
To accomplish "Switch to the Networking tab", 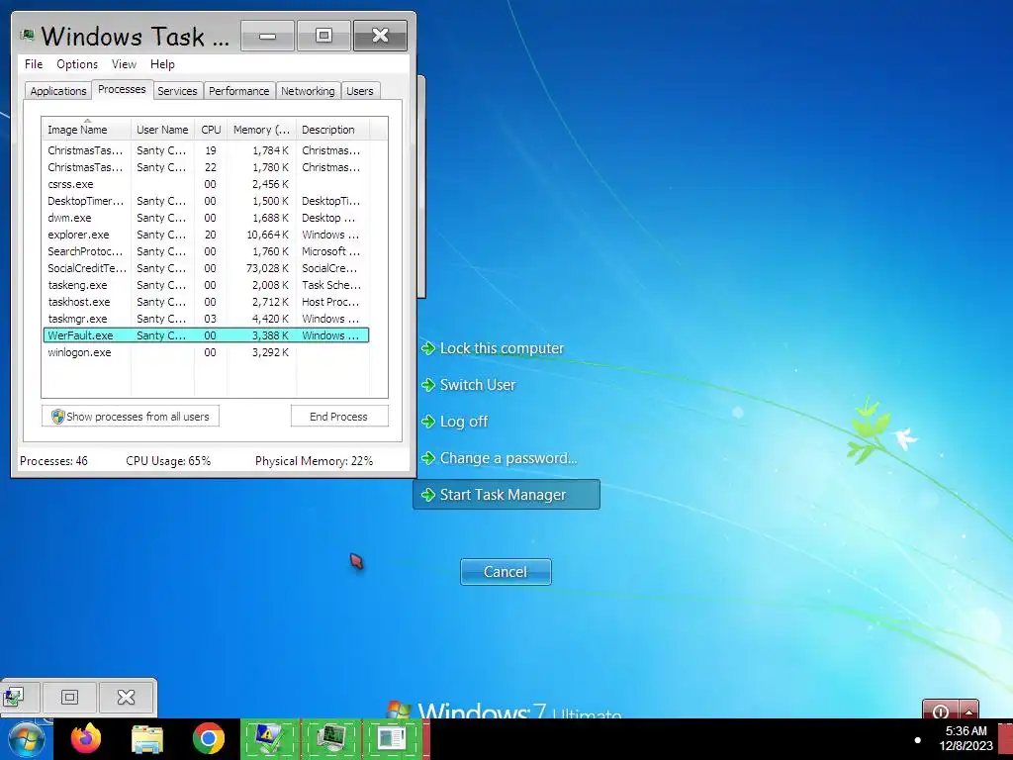I will point(308,91).
